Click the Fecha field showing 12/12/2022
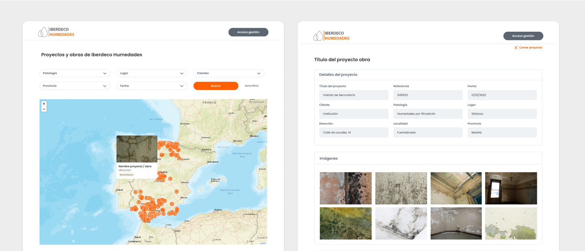 [502, 95]
